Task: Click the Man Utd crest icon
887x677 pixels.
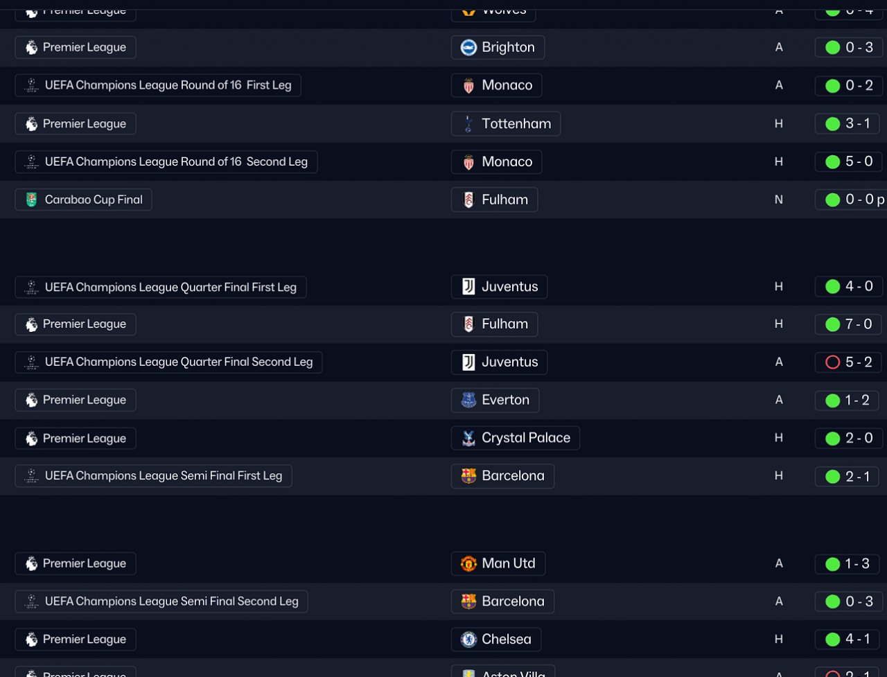Action: pos(468,563)
